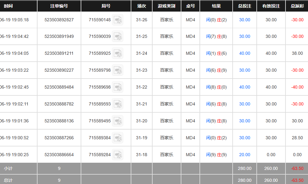Click the 总派彩 column header
Viewport: 308px width, 184px height.
click(x=297, y=6)
